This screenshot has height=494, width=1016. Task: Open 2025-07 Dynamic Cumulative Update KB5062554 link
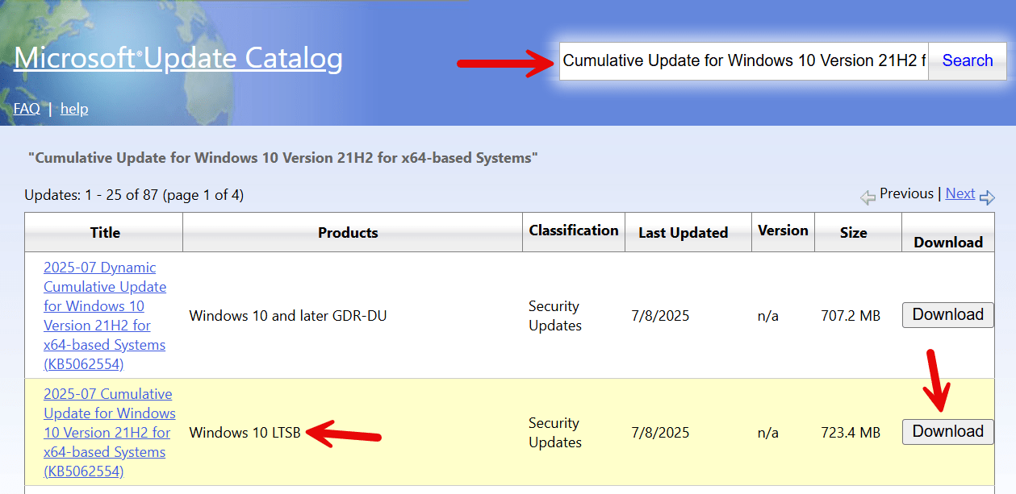pyautogui.click(x=105, y=316)
